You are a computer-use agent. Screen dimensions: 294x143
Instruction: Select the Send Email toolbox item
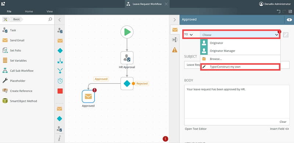(x=13, y=40)
